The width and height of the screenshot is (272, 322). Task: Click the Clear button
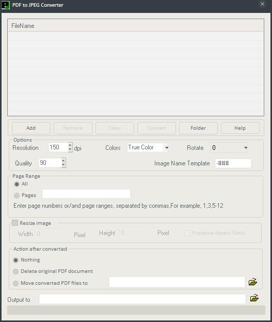tap(115, 128)
